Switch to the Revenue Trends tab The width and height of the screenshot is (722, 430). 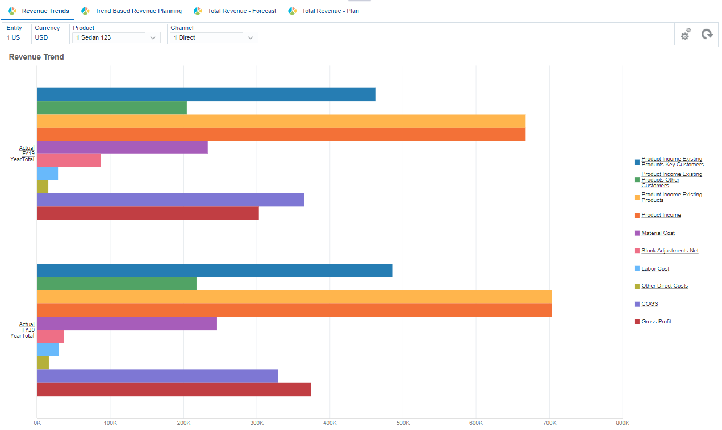(x=44, y=10)
